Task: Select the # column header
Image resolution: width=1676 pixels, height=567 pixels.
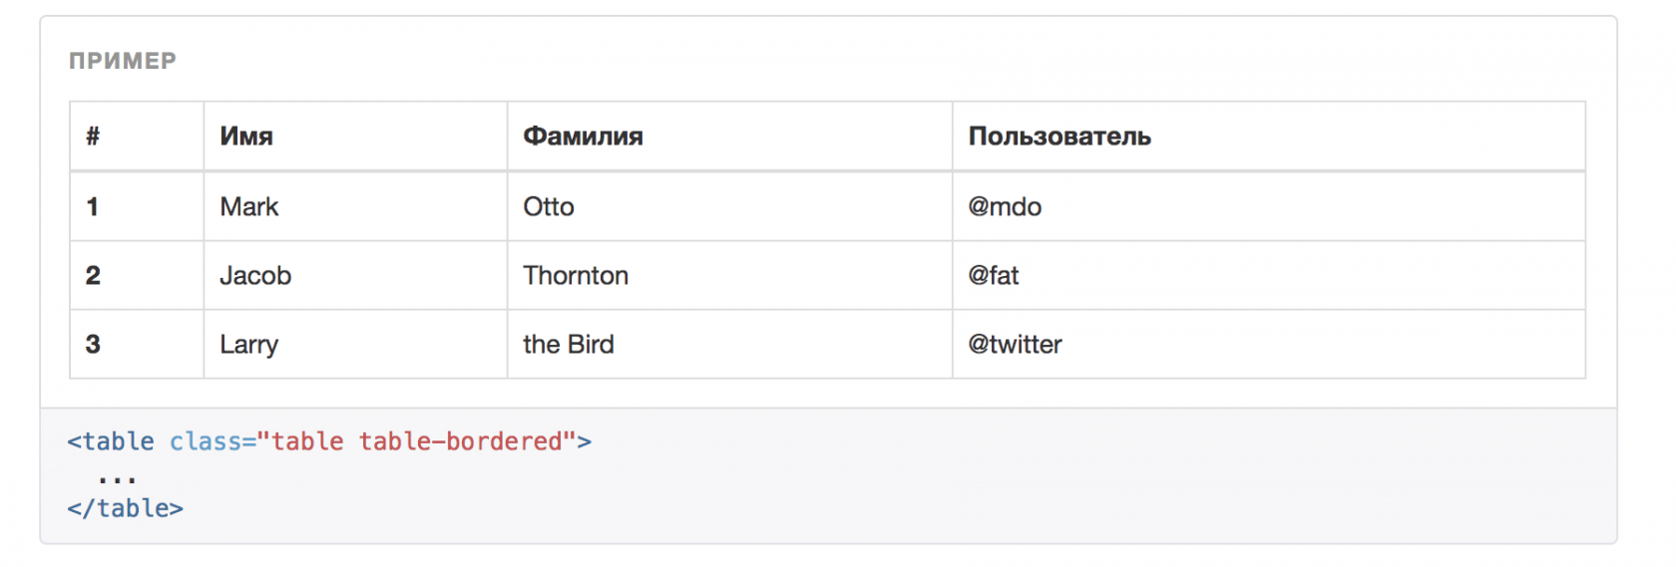Action: (x=93, y=137)
